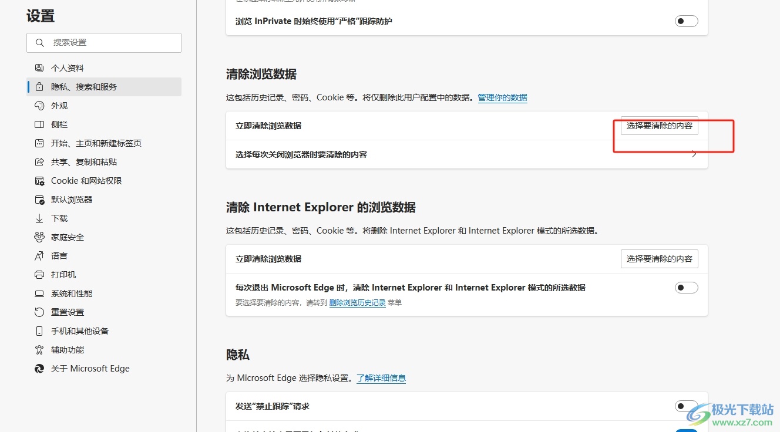
Task: Click the share icon beside 共享、复制和粘贴
Action: [39, 162]
